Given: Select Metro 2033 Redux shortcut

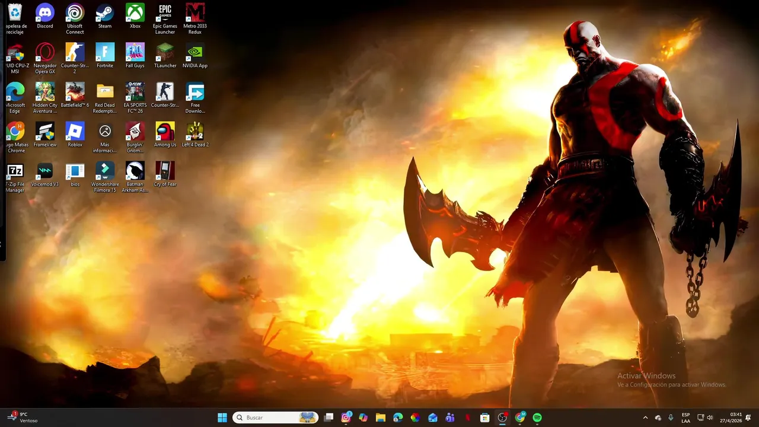Looking at the screenshot, I should pos(195,19).
